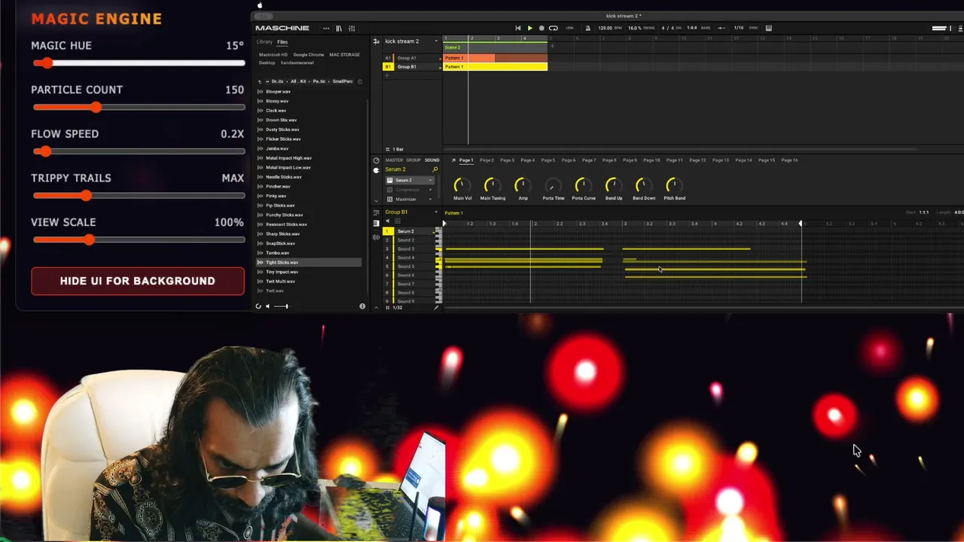Open the step grid 1/32 selector
The width and height of the screenshot is (964, 542).
396,308
